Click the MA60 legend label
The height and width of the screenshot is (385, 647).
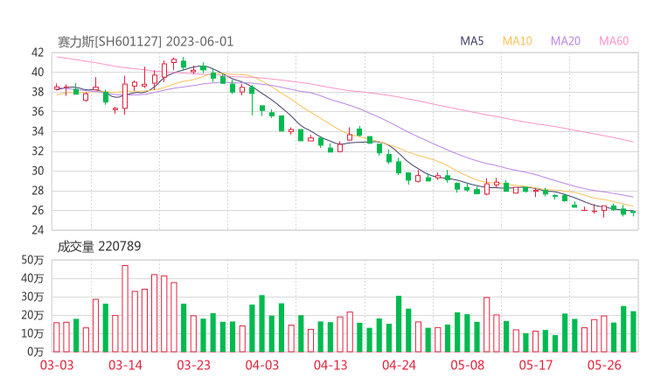(x=614, y=41)
